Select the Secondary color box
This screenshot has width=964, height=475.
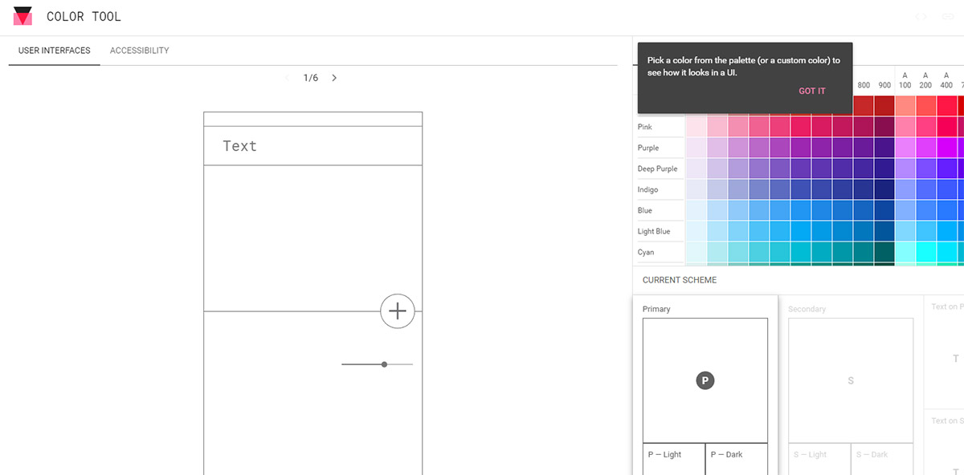[851, 380]
